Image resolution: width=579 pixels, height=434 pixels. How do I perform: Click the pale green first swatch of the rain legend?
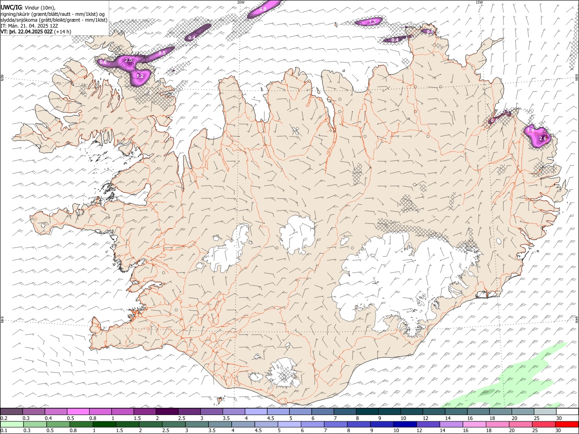[x=11, y=424]
